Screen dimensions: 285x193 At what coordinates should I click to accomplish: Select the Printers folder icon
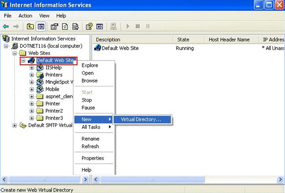click(x=40, y=75)
